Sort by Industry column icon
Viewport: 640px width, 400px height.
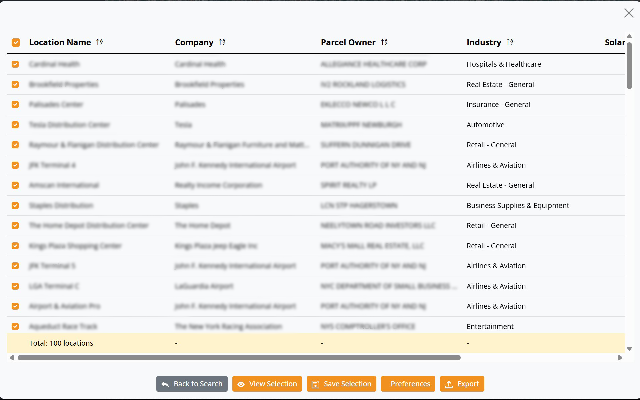[510, 42]
